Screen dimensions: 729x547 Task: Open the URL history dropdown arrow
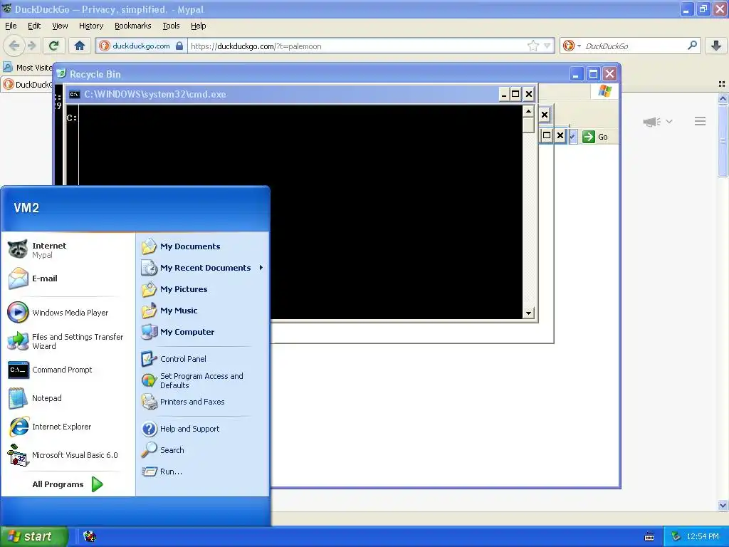[x=547, y=46]
